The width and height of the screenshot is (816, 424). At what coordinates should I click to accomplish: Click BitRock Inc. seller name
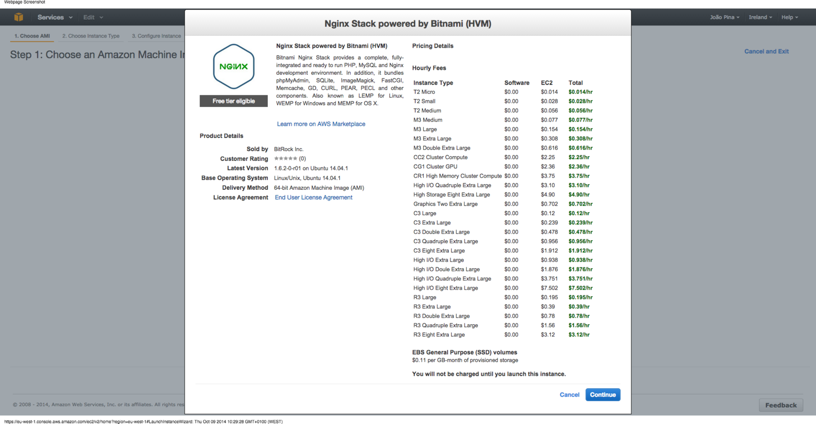pyautogui.click(x=289, y=149)
